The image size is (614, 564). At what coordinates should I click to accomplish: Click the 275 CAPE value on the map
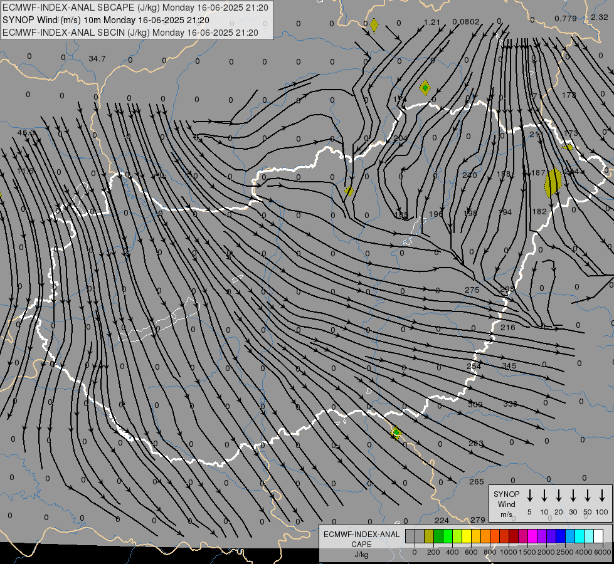pyautogui.click(x=472, y=290)
